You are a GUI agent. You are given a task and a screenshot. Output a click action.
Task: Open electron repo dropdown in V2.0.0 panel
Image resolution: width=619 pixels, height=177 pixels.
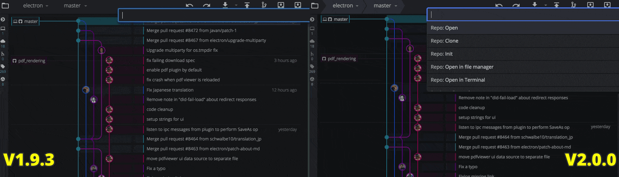tap(345, 6)
